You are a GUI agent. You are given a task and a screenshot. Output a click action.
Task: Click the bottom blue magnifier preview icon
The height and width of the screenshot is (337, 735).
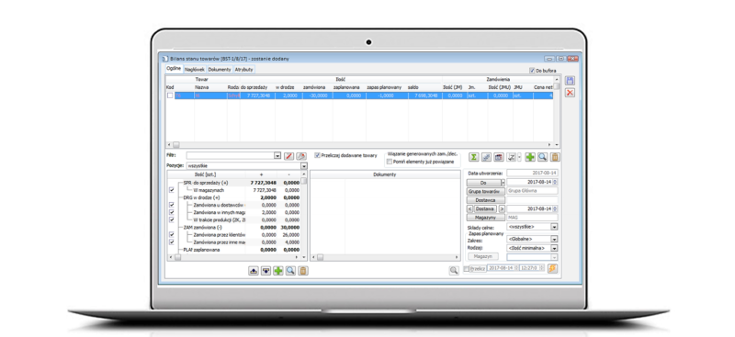pyautogui.click(x=290, y=271)
